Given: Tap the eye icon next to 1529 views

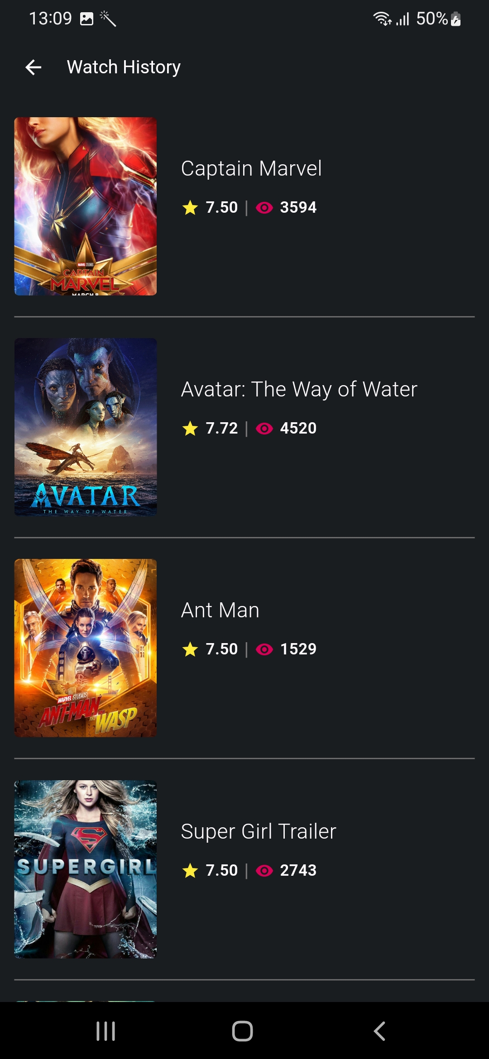Looking at the screenshot, I should (264, 649).
